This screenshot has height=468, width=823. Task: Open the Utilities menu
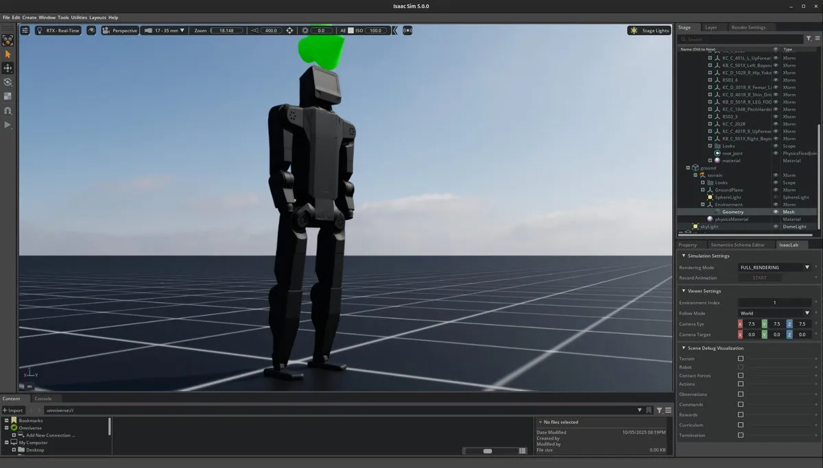point(78,17)
